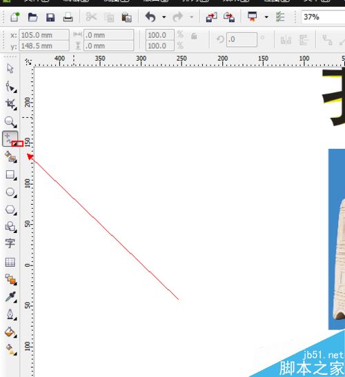
Task: Select the Crop tool
Action: [10, 104]
